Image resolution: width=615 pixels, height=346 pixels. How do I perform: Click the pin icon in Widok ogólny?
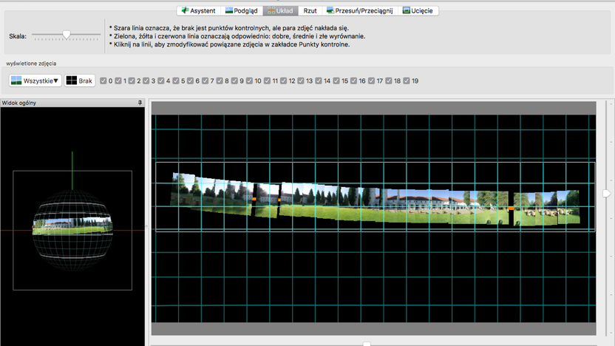pos(140,103)
